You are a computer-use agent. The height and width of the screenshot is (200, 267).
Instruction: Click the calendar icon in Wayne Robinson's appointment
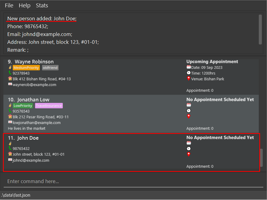[x=189, y=67]
